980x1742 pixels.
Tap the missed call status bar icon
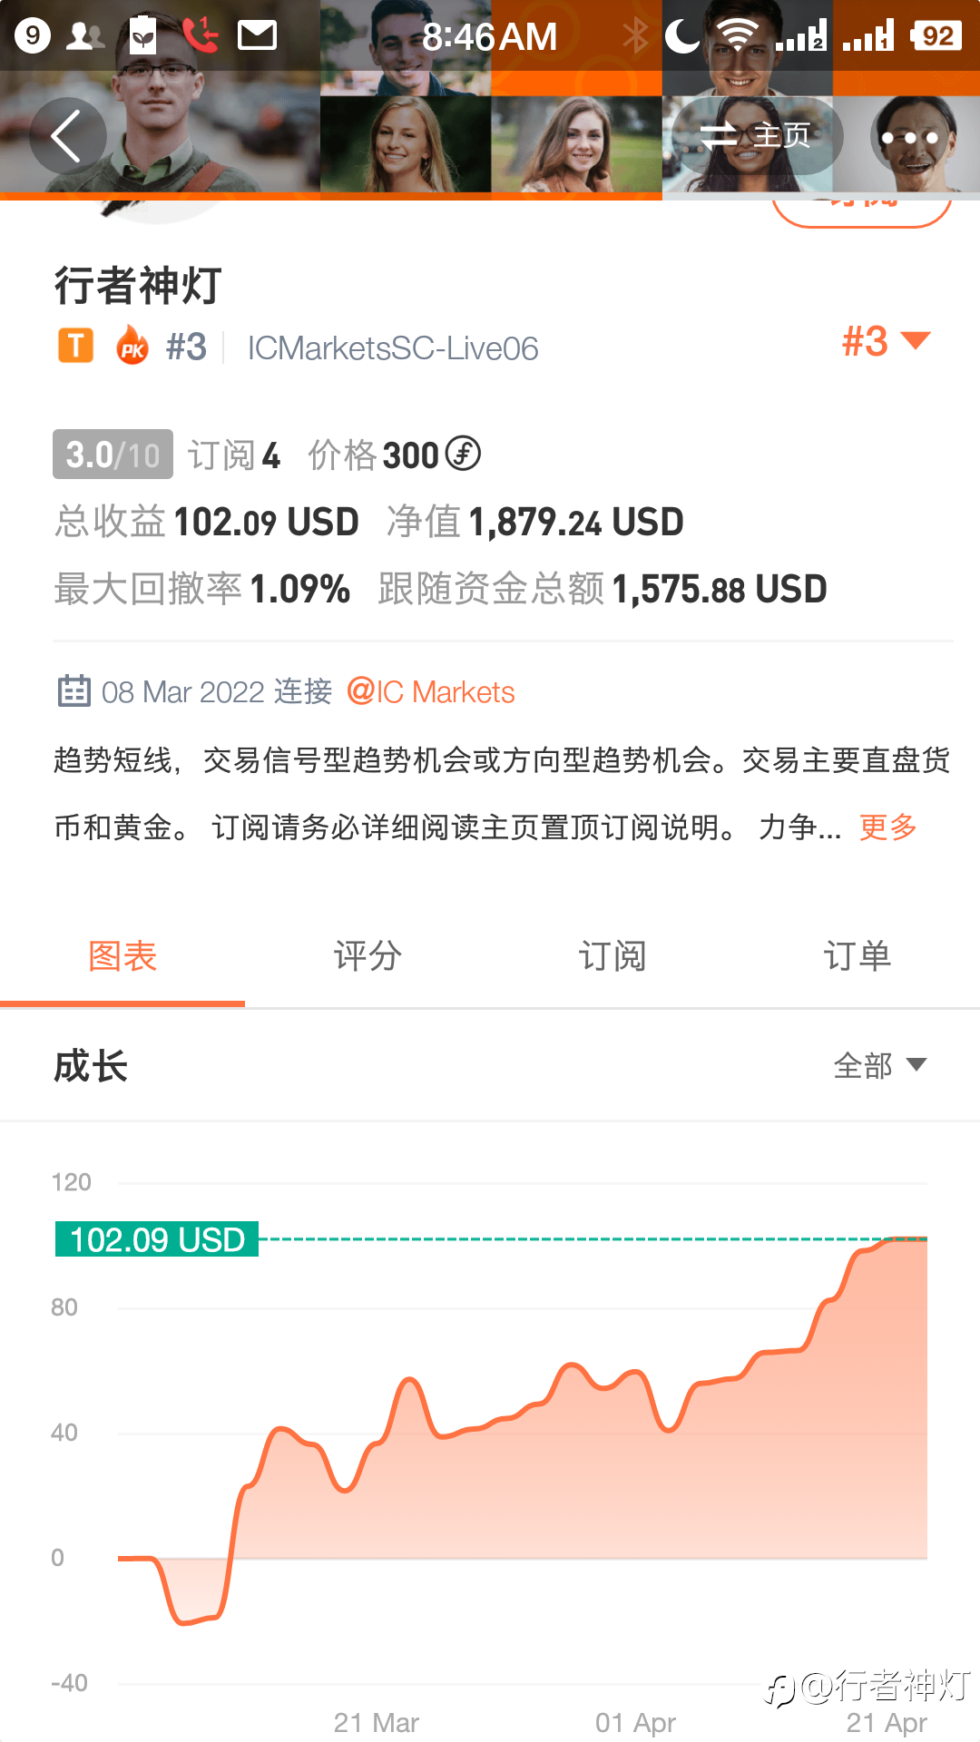[200, 35]
